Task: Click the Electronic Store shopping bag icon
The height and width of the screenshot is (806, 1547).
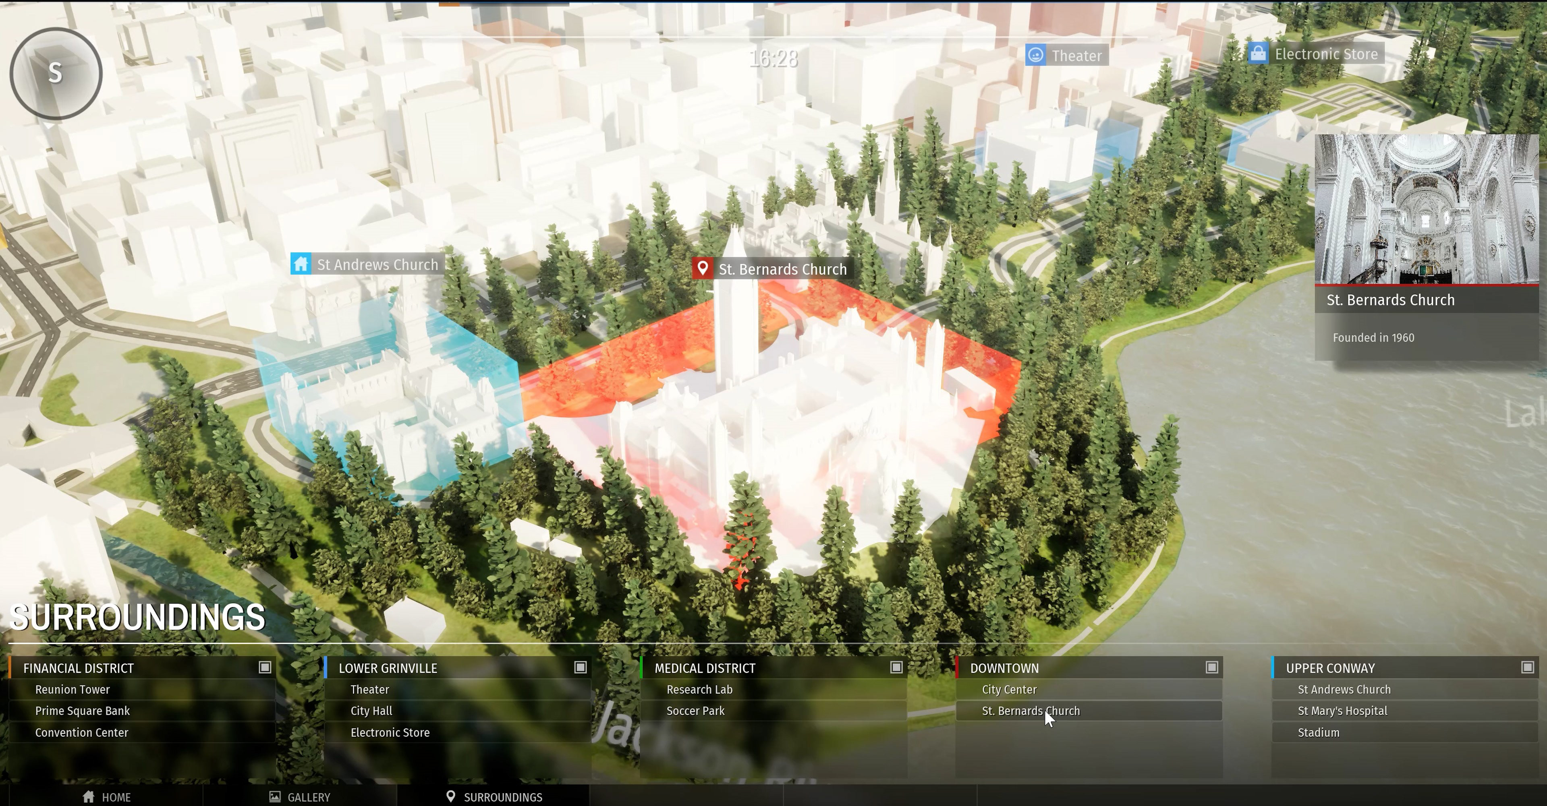Action: [1258, 54]
